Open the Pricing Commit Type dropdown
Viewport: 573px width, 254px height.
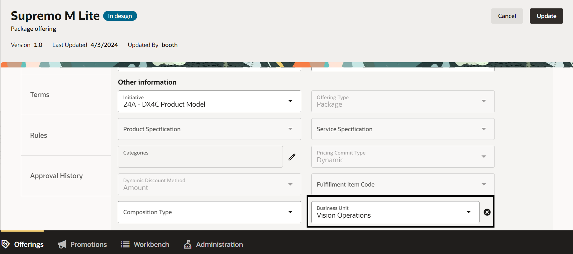484,157
